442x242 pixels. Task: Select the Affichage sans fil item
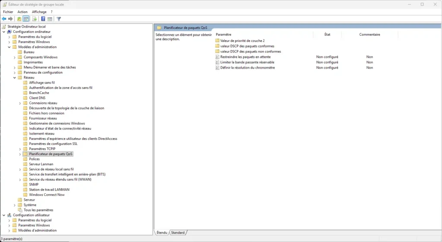(42, 83)
